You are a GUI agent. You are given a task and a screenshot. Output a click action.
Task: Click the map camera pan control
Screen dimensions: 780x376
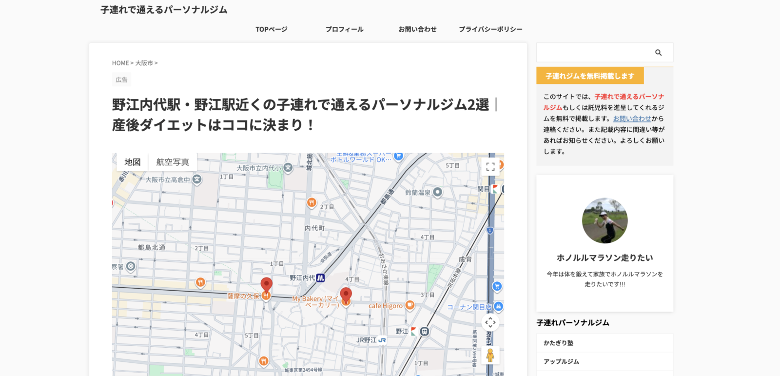(x=490, y=322)
